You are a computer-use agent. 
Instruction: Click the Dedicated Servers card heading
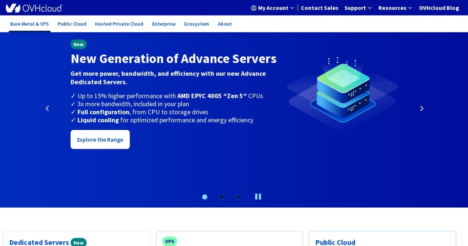point(39,242)
